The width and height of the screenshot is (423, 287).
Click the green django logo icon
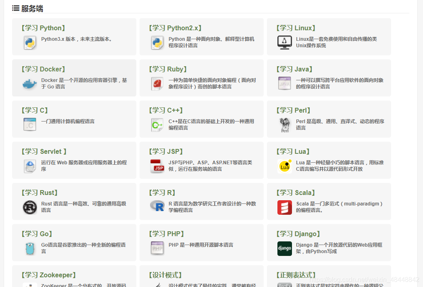coord(285,249)
